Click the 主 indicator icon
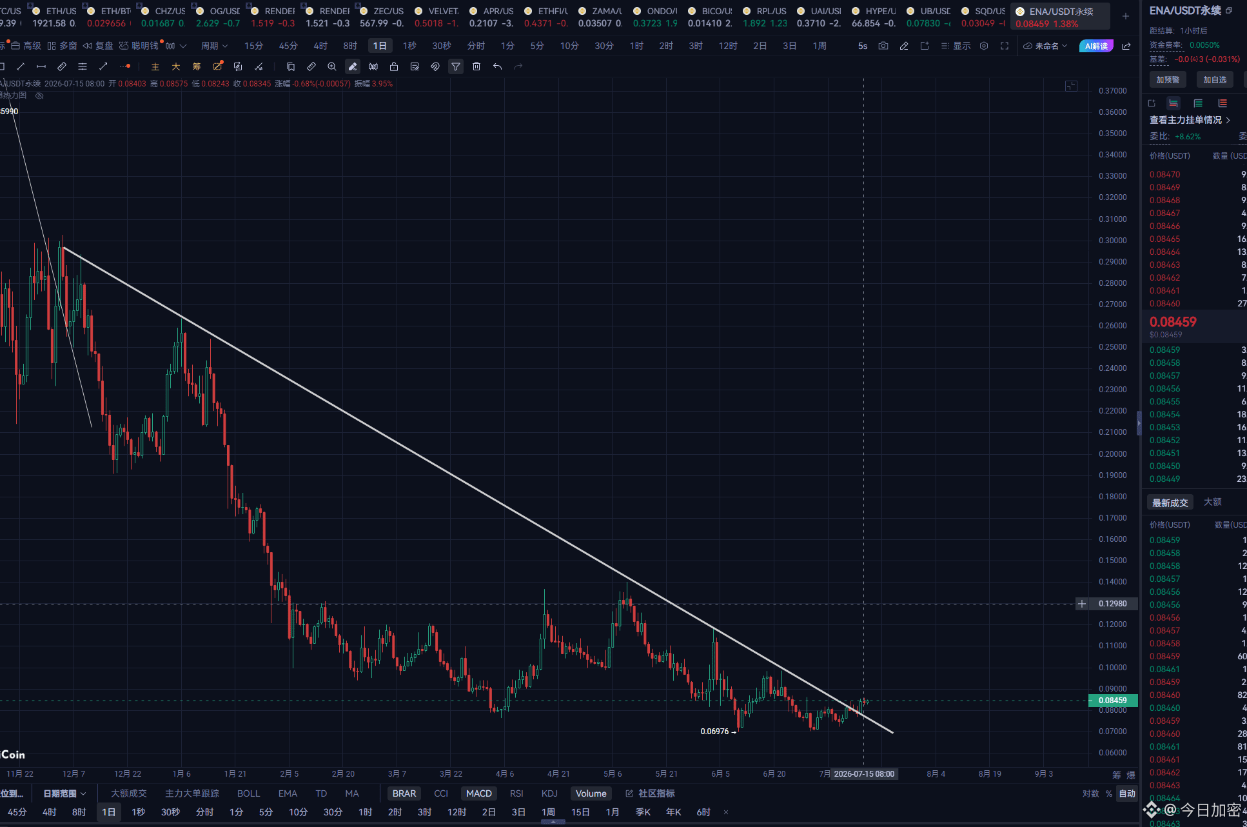Viewport: 1247px width, 827px height. point(155,66)
